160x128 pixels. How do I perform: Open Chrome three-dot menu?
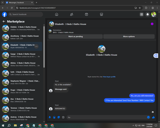point(157,8)
